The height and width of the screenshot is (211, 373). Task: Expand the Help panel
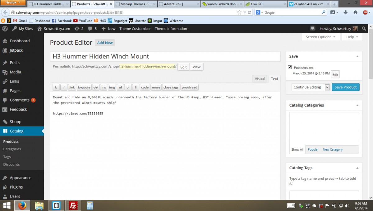[352, 37]
